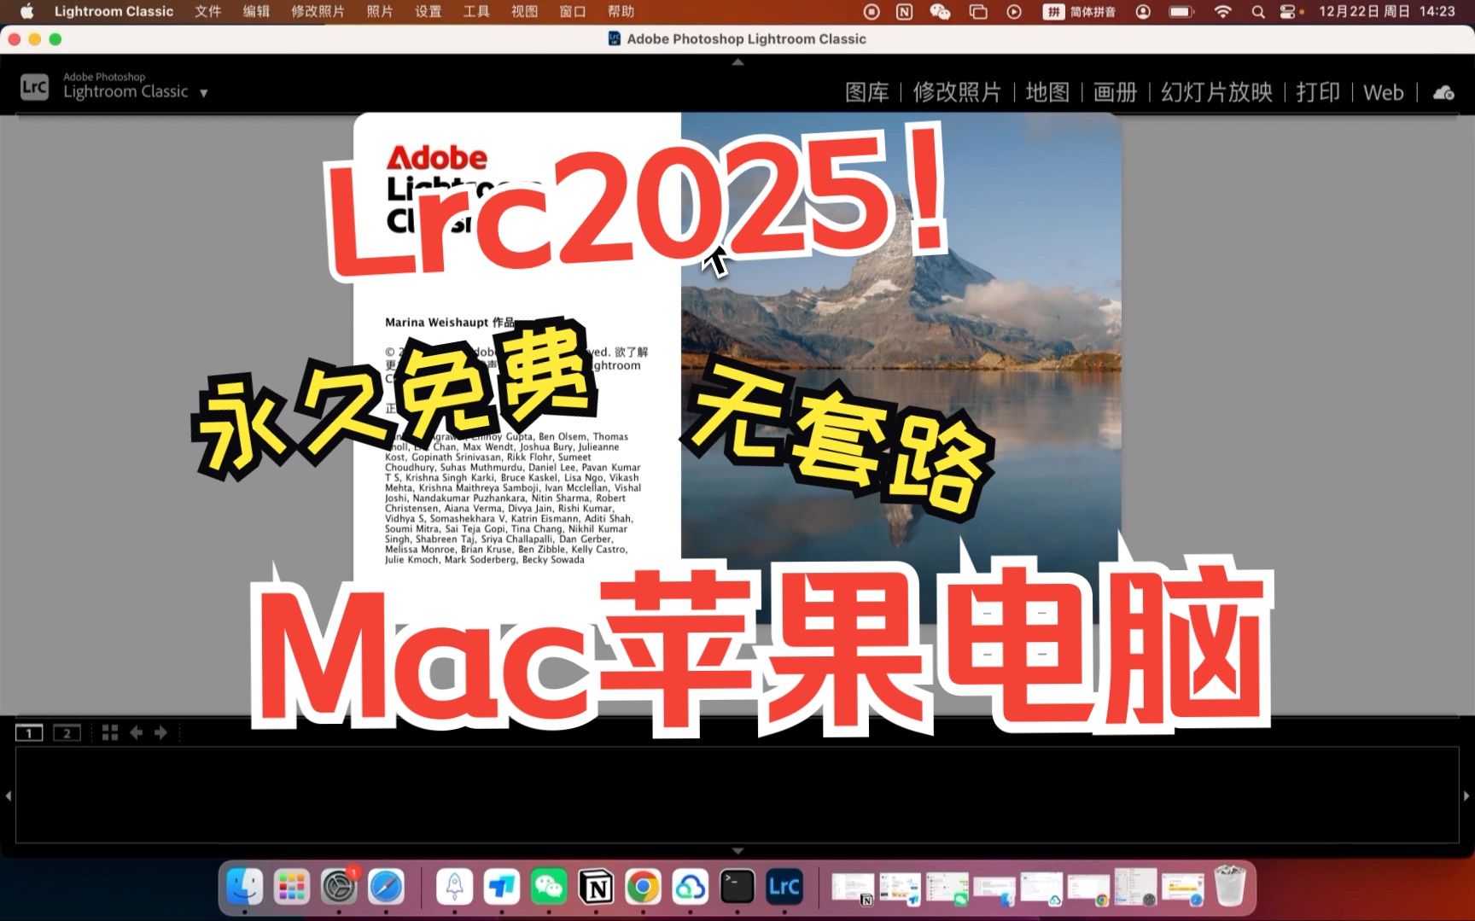Open the 设置 menu
The height and width of the screenshot is (921, 1475).
[429, 11]
